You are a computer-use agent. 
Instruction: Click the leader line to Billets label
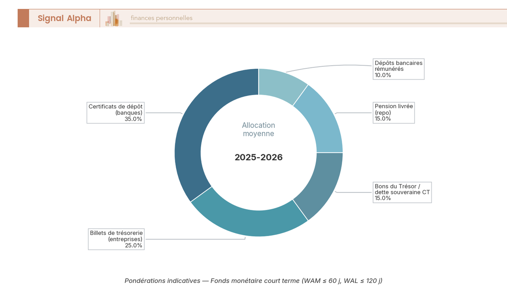[195, 239]
